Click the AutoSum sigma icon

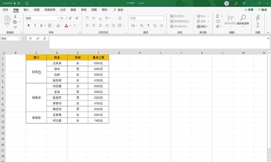point(218,16)
